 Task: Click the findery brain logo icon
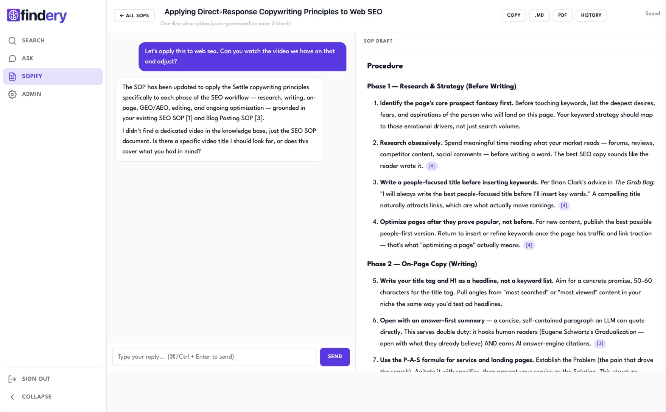tap(13, 15)
